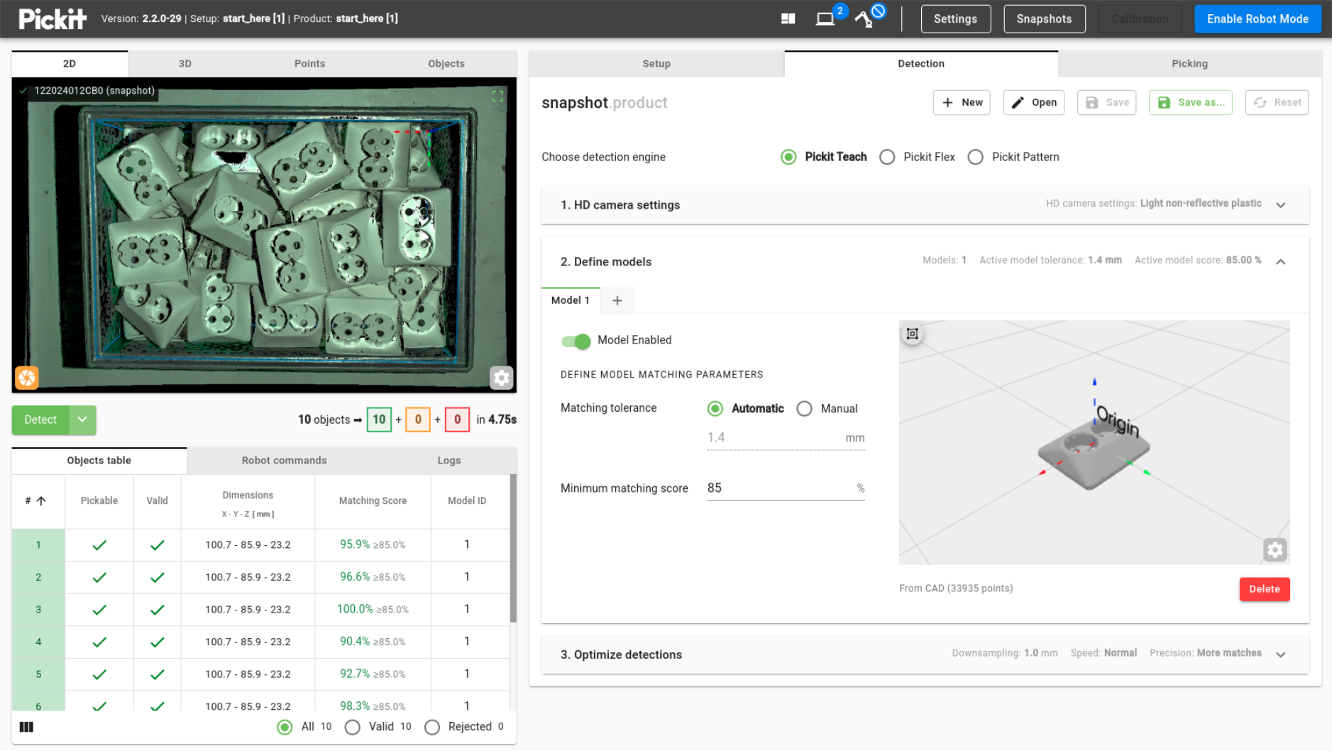Click the objects table scrollbar
Image resolution: width=1332 pixels, height=751 pixels.
click(513, 549)
